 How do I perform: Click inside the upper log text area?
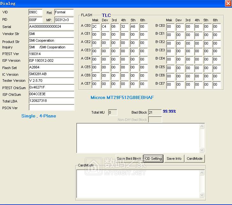pyautogui.click(x=138, y=138)
